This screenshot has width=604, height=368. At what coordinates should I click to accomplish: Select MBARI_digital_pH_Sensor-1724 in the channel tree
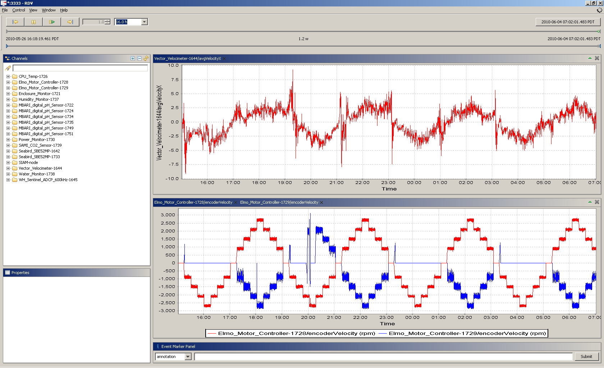click(x=46, y=111)
